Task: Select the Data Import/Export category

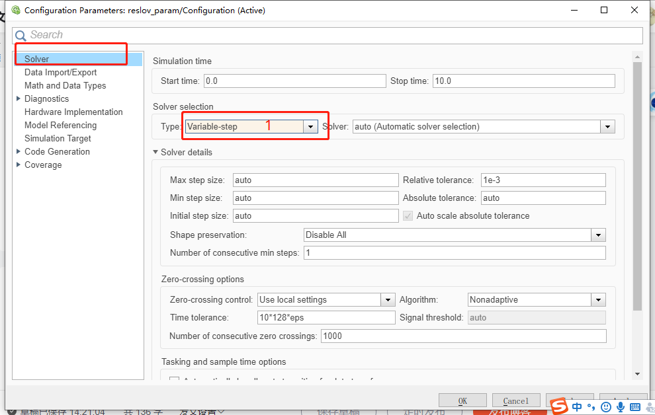Action: tap(60, 72)
